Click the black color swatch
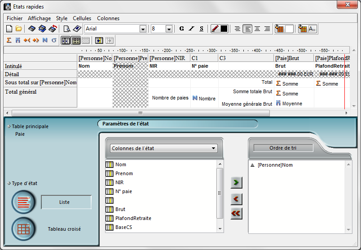Viewport: 361px width, 250px height. tap(224, 29)
